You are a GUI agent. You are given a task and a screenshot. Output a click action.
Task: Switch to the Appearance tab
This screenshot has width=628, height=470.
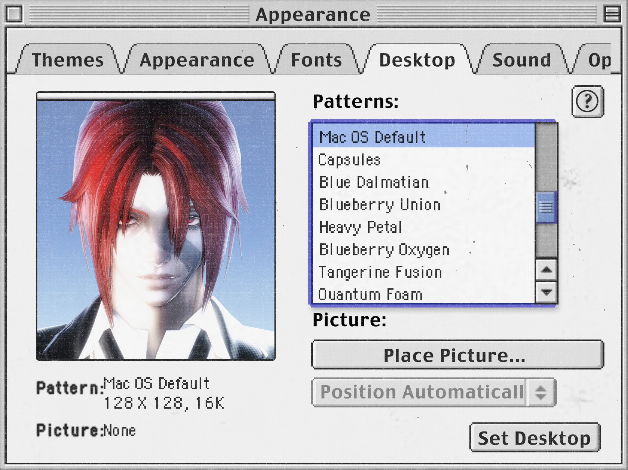[197, 60]
